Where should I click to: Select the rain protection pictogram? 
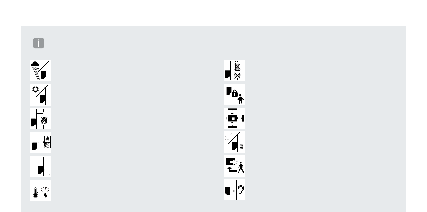pyautogui.click(x=40, y=71)
